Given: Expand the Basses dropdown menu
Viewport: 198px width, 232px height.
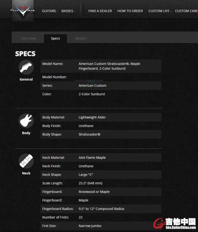Looking at the screenshot, I should (68, 11).
